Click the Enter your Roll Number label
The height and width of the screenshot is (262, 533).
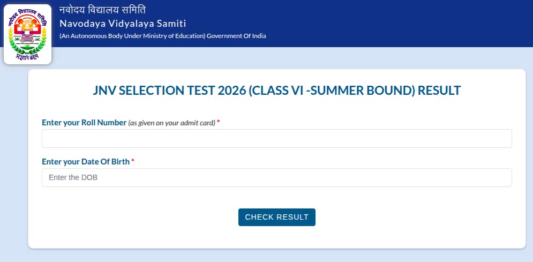(x=84, y=123)
